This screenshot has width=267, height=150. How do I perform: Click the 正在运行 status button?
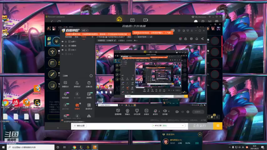pos(201,126)
